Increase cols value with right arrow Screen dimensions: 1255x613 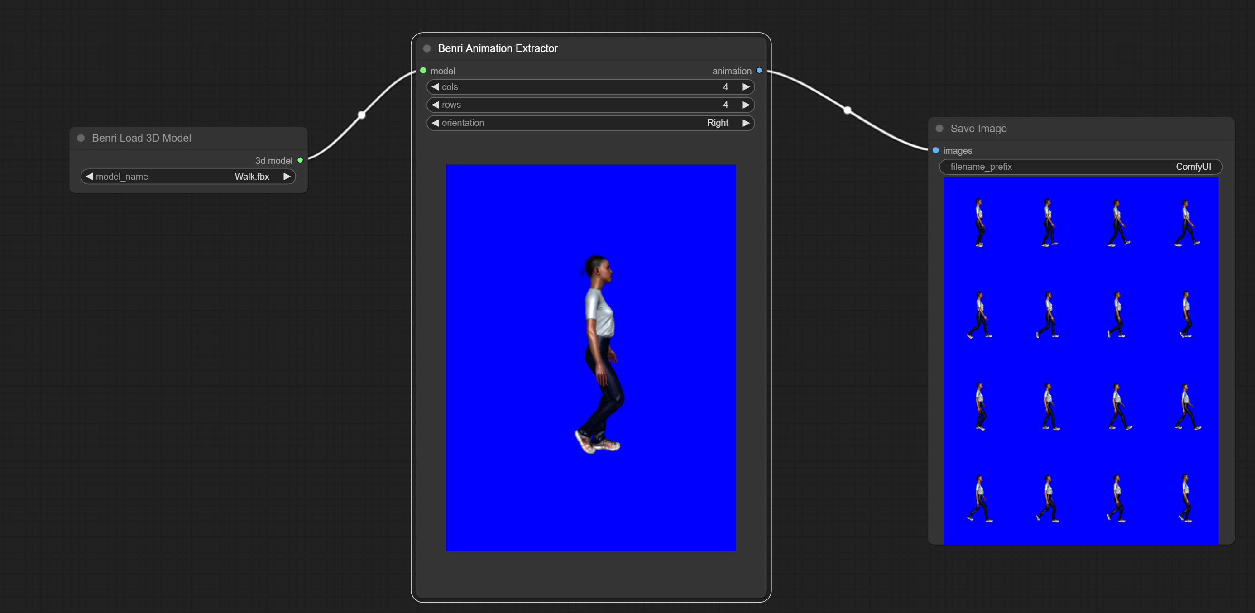click(x=745, y=87)
